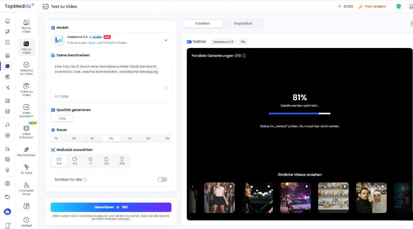Click the Discord icon in sidebar
Viewport: 413px width, 229px height.
tap(7, 212)
